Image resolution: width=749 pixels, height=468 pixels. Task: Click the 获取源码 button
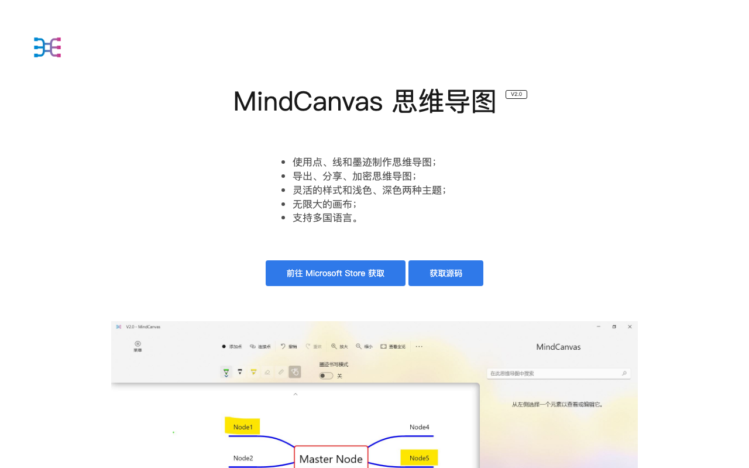[446, 273]
